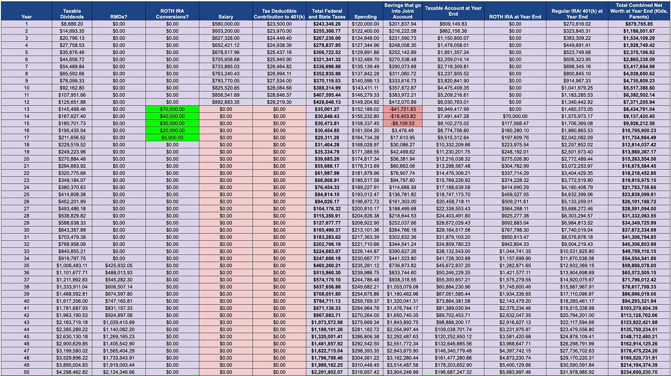Click the $8,686.20 dividends cell
Viewport: 671px width, 376px height.
point(72,24)
